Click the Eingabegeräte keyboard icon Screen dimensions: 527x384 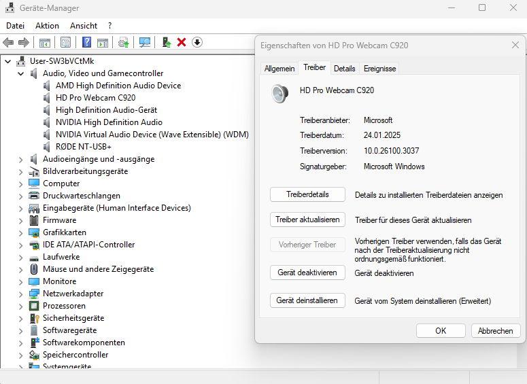(34, 208)
